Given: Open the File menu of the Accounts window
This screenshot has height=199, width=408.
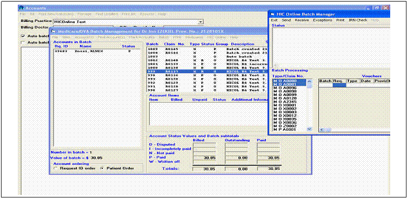Looking at the screenshot, I should 22,14.
